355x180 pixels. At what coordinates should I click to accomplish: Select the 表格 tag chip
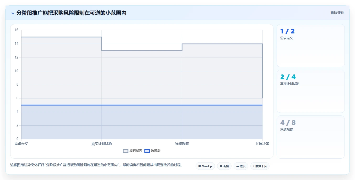224,166
